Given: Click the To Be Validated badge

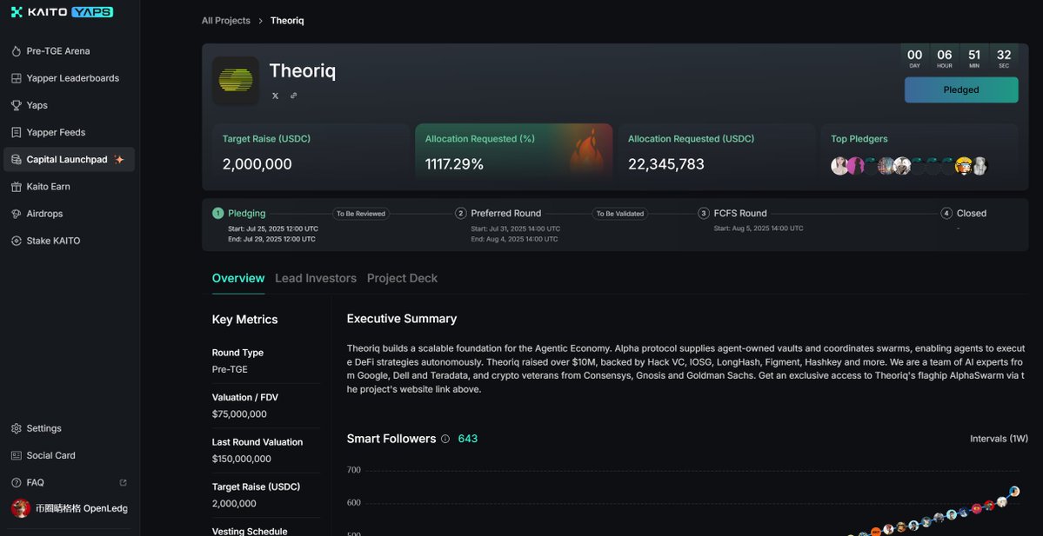Looking at the screenshot, I should [x=620, y=214].
